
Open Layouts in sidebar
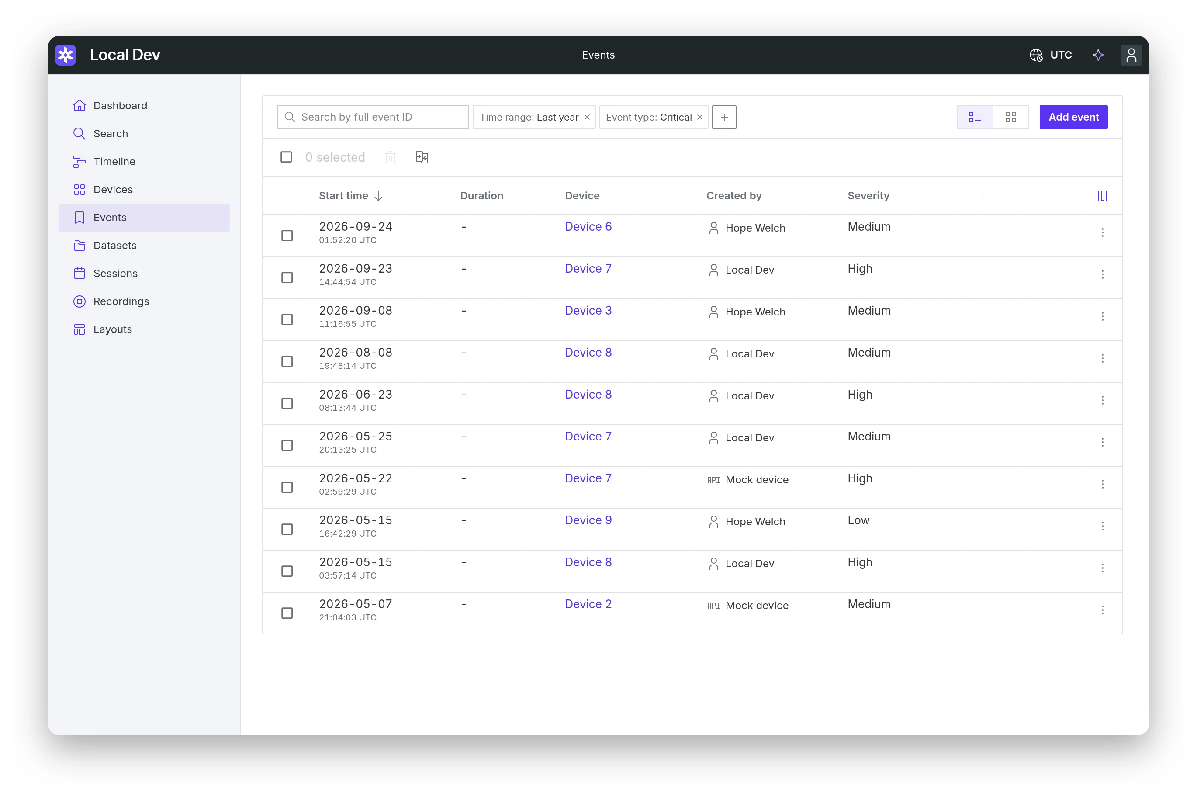[x=144, y=329]
